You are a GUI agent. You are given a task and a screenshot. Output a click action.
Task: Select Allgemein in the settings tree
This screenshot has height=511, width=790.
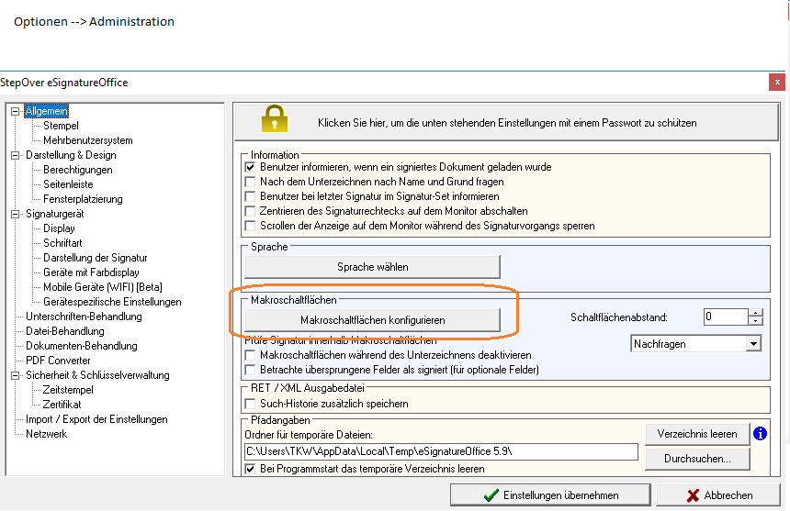point(46,111)
